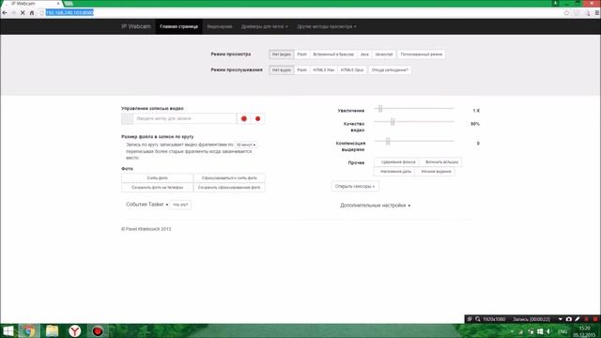Screen dimensions: 601x338
Task: Click the browser forward arrow
Action: pos(13,12)
